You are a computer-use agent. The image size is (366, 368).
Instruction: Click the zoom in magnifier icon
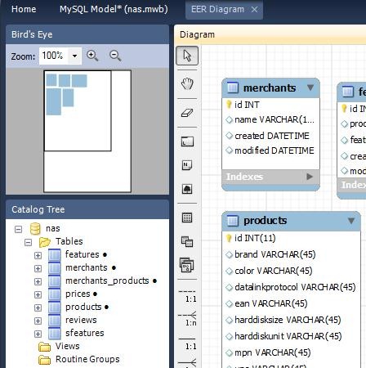92,56
